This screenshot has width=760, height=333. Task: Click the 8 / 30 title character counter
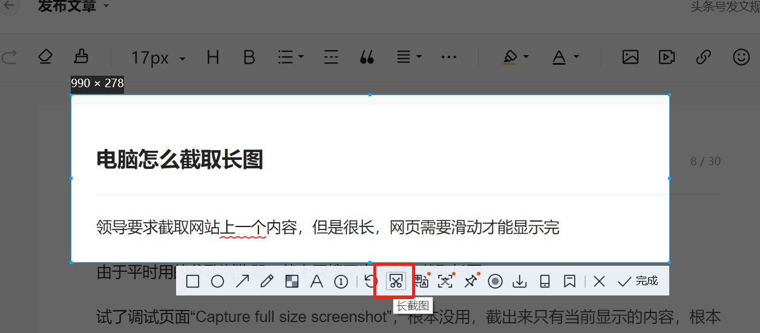706,161
